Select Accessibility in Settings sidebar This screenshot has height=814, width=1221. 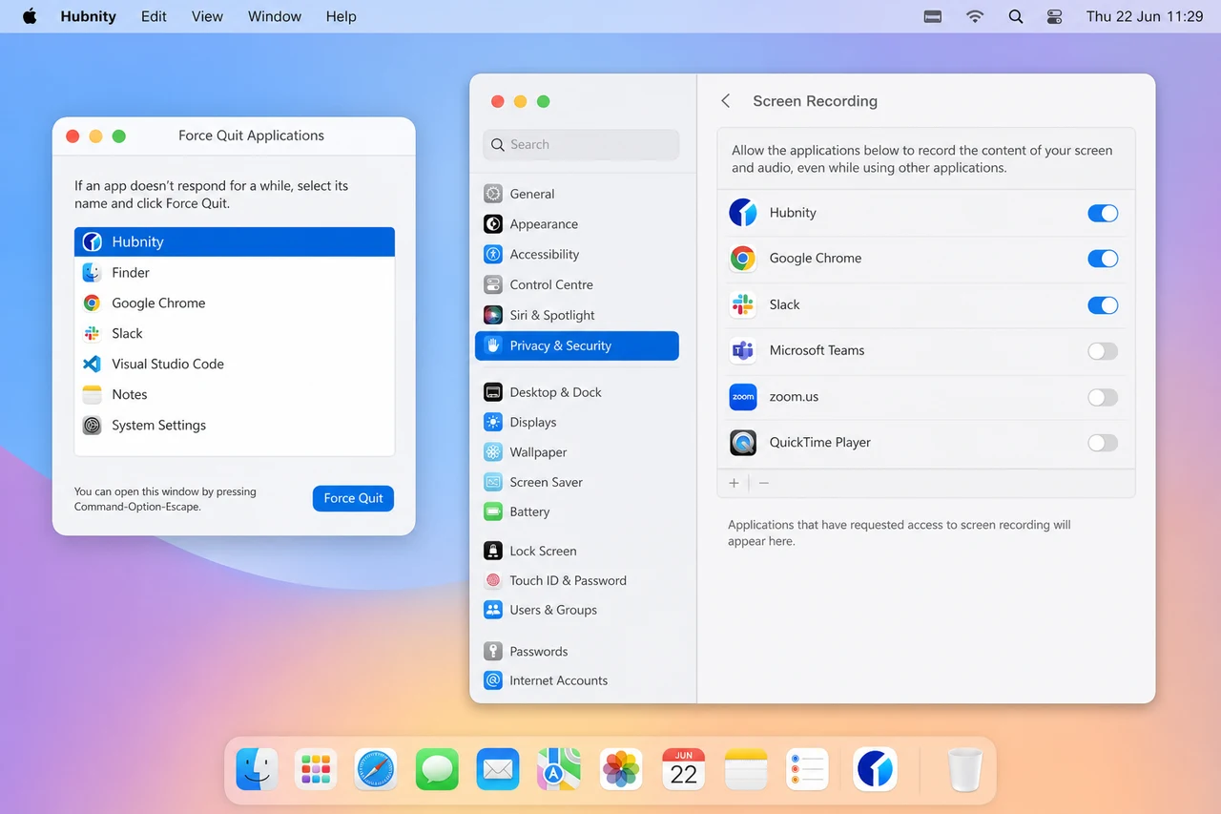pos(576,255)
